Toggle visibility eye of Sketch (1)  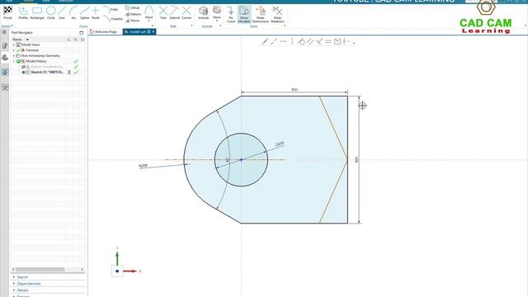pyautogui.click(x=23, y=72)
